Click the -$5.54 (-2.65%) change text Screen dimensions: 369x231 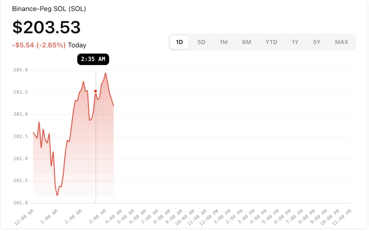39,45
